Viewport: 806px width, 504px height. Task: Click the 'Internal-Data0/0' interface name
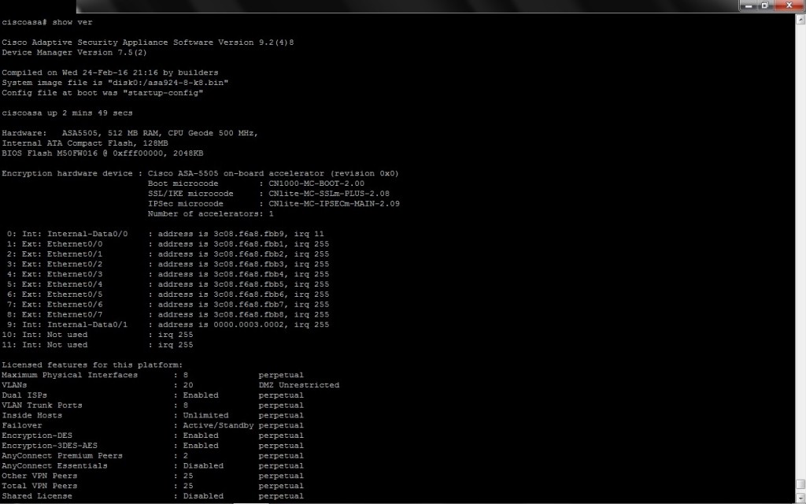87,234
